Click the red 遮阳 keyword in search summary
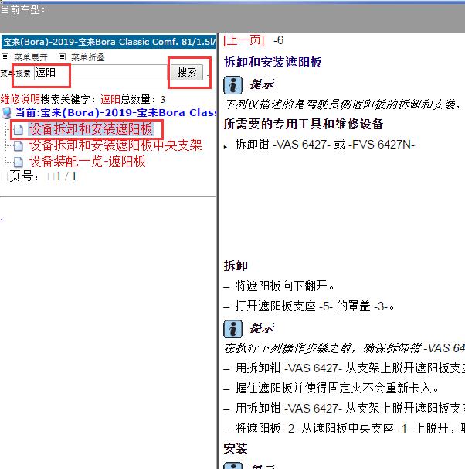 click(x=110, y=99)
